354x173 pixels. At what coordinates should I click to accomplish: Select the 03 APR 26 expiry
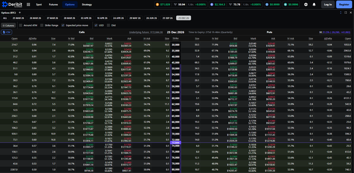click(86, 18)
